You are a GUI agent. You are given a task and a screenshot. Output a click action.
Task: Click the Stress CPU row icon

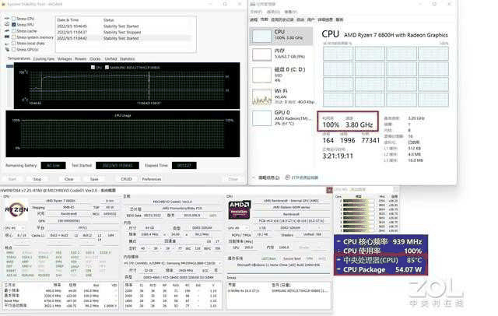7,19
